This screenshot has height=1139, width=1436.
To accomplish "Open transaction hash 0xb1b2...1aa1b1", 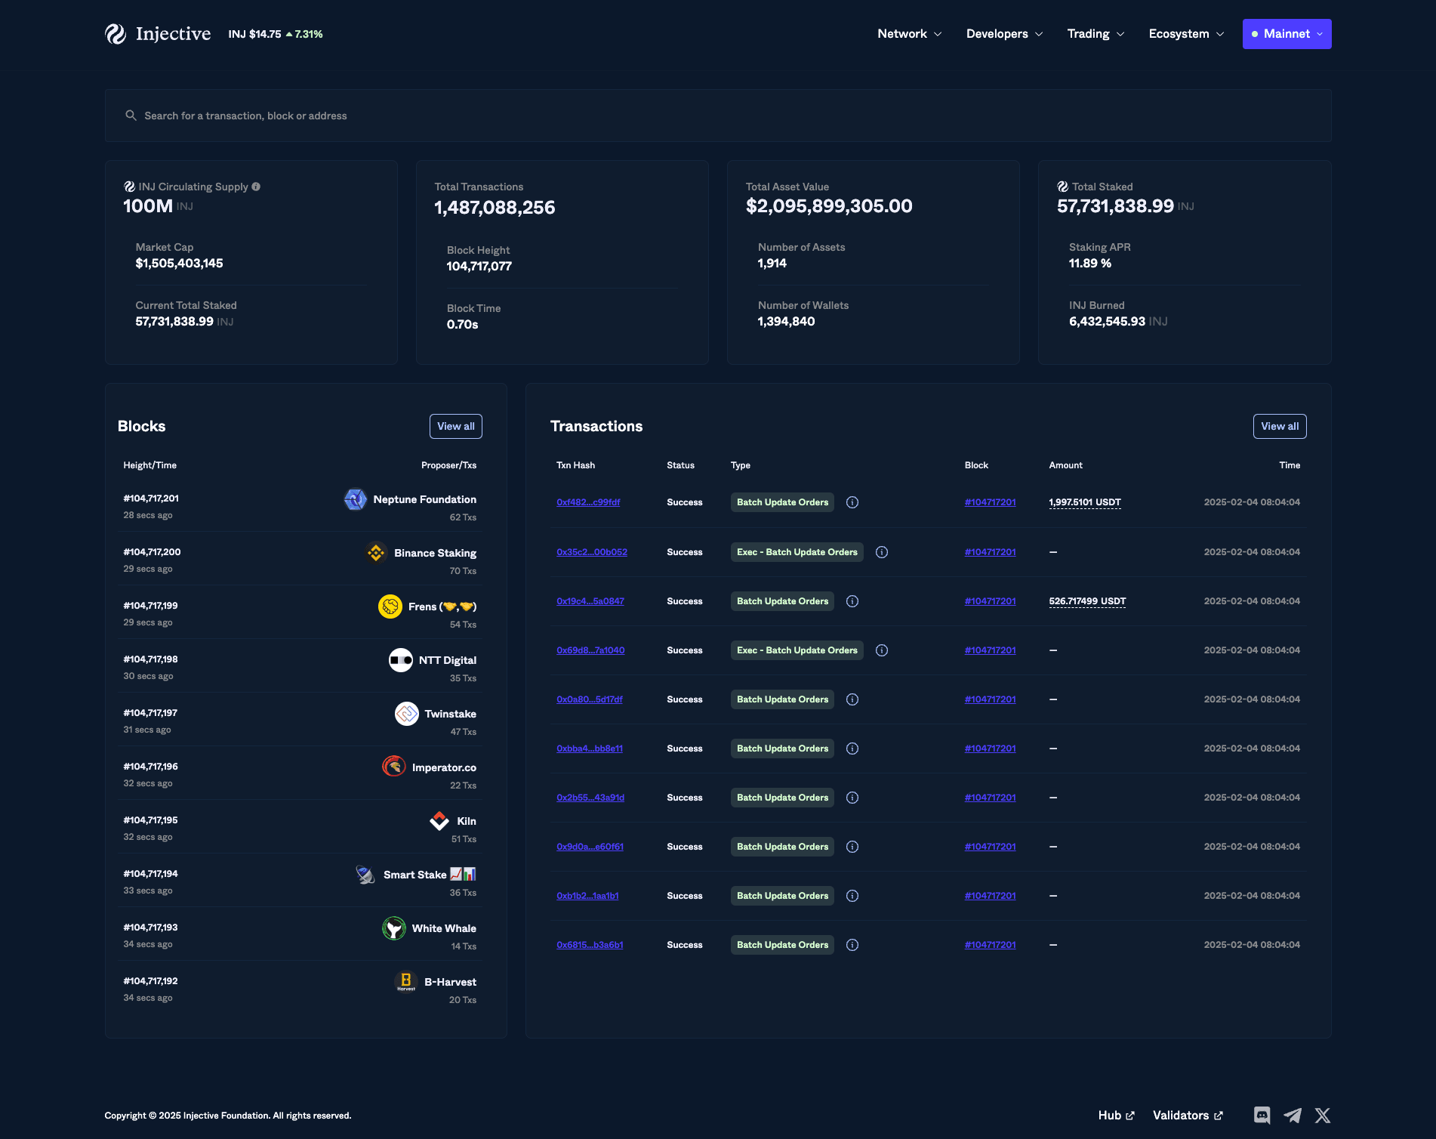I will [x=587, y=896].
